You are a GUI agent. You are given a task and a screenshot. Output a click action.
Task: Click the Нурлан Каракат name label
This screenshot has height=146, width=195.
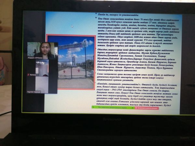pyautogui.click(x=34, y=92)
